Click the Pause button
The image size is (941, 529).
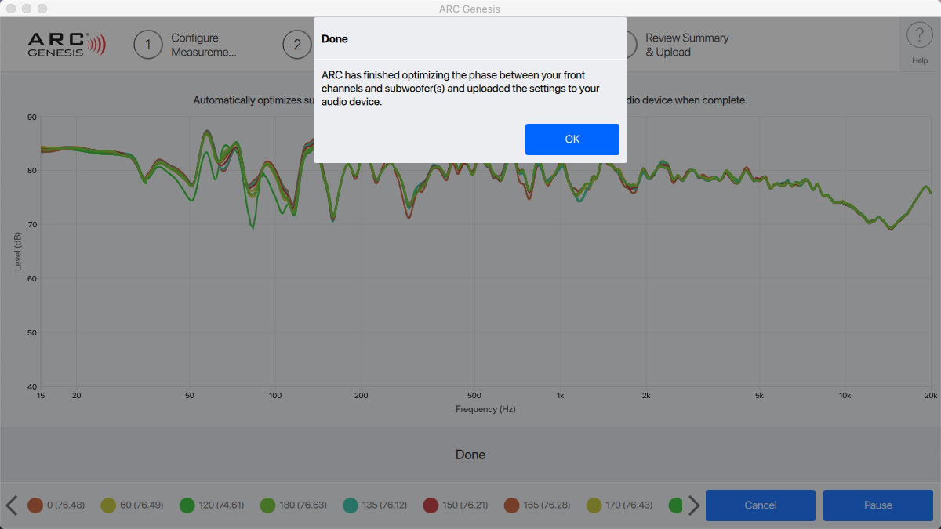878,505
